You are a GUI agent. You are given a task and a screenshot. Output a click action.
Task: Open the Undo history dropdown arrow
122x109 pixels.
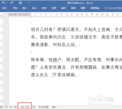coord(7,3)
